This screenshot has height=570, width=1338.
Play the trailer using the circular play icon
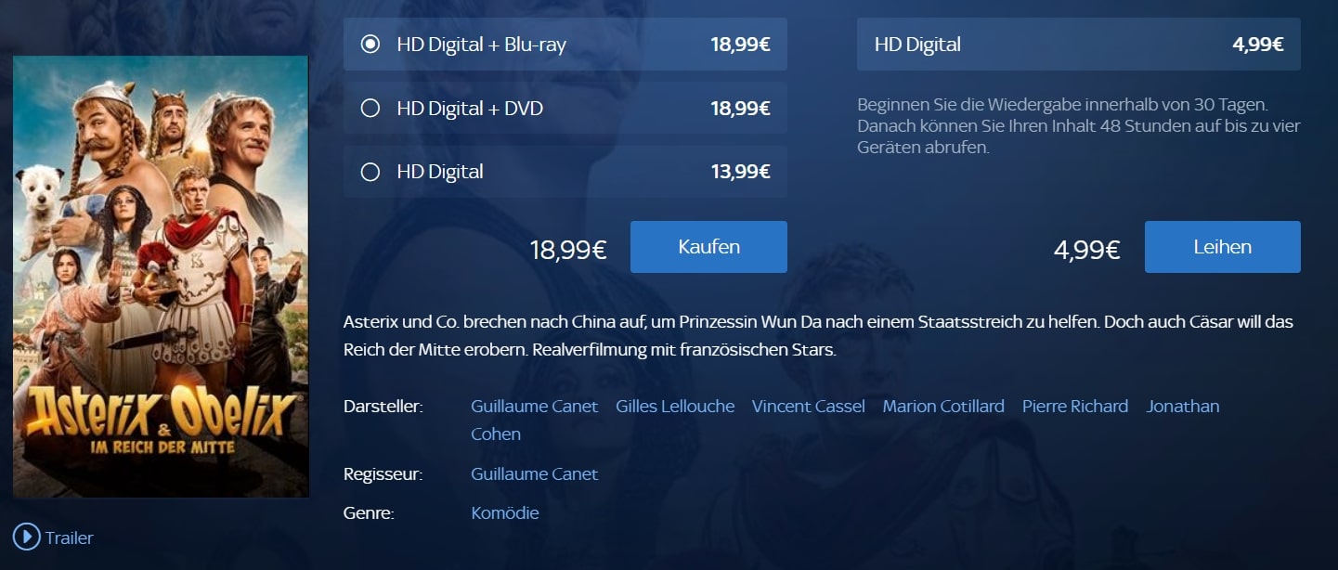(26, 537)
